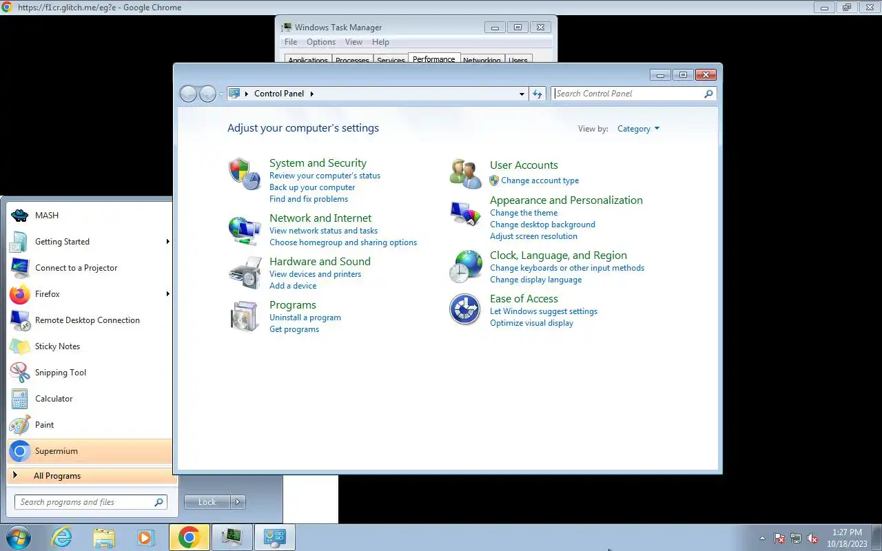Open the View by Category dropdown
This screenshot has width=882, height=551.
(638, 129)
